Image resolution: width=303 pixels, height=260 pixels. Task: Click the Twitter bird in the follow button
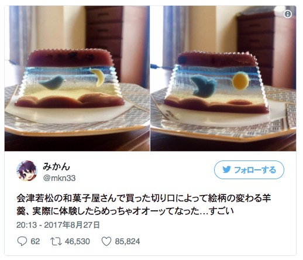point(226,169)
